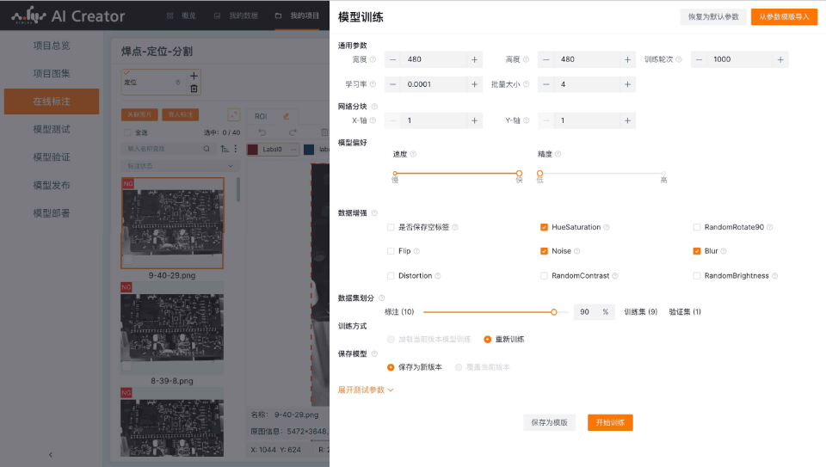Click the minus icon for X-轴 grid split
The image size is (826, 467).
click(392, 121)
